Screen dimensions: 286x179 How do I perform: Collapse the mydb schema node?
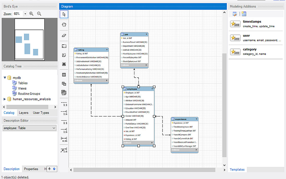tap(5, 78)
